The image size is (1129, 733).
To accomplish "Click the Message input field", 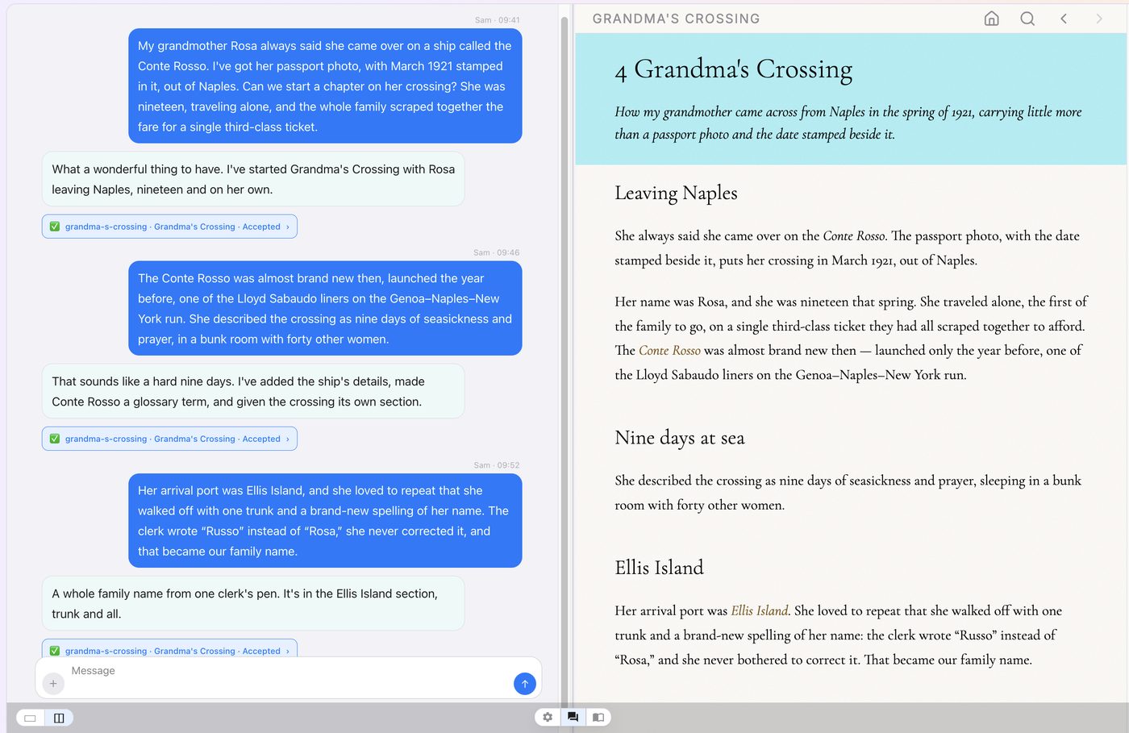I will [x=289, y=678].
